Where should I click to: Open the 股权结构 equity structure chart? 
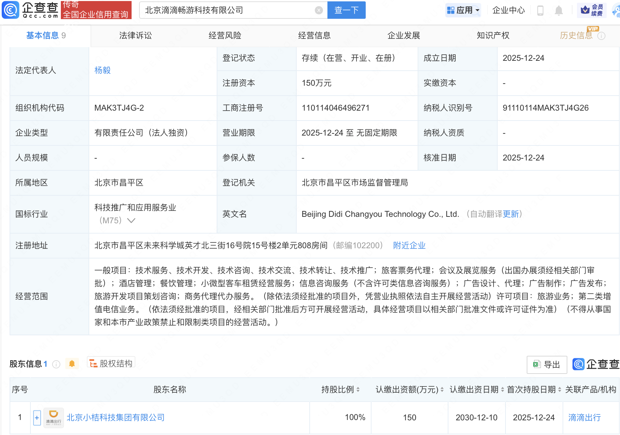(111, 363)
